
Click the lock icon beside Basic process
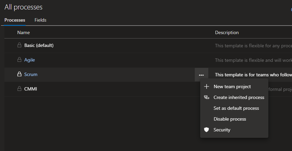(x=19, y=45)
